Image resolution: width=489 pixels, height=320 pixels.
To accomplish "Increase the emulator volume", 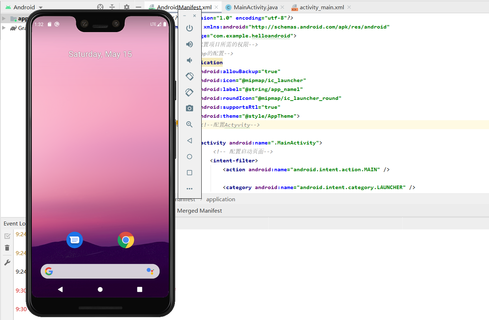I will (190, 44).
